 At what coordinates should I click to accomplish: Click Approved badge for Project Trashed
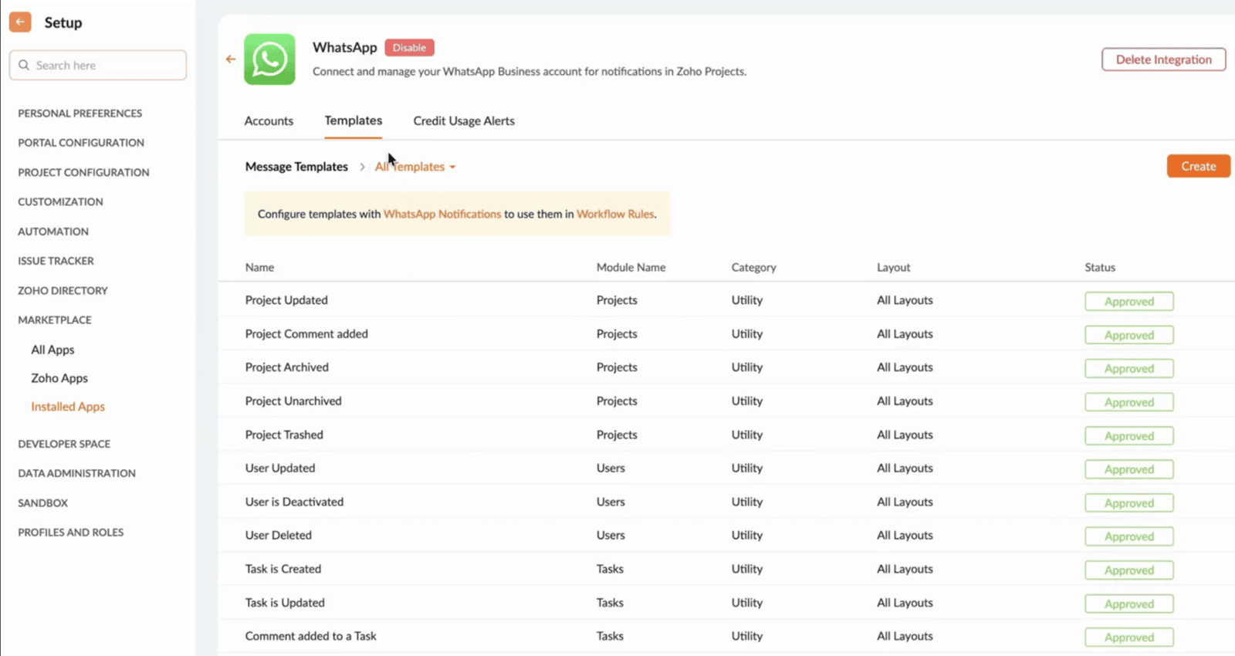1128,436
